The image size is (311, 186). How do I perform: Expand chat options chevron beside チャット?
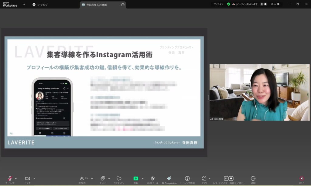[109, 178]
